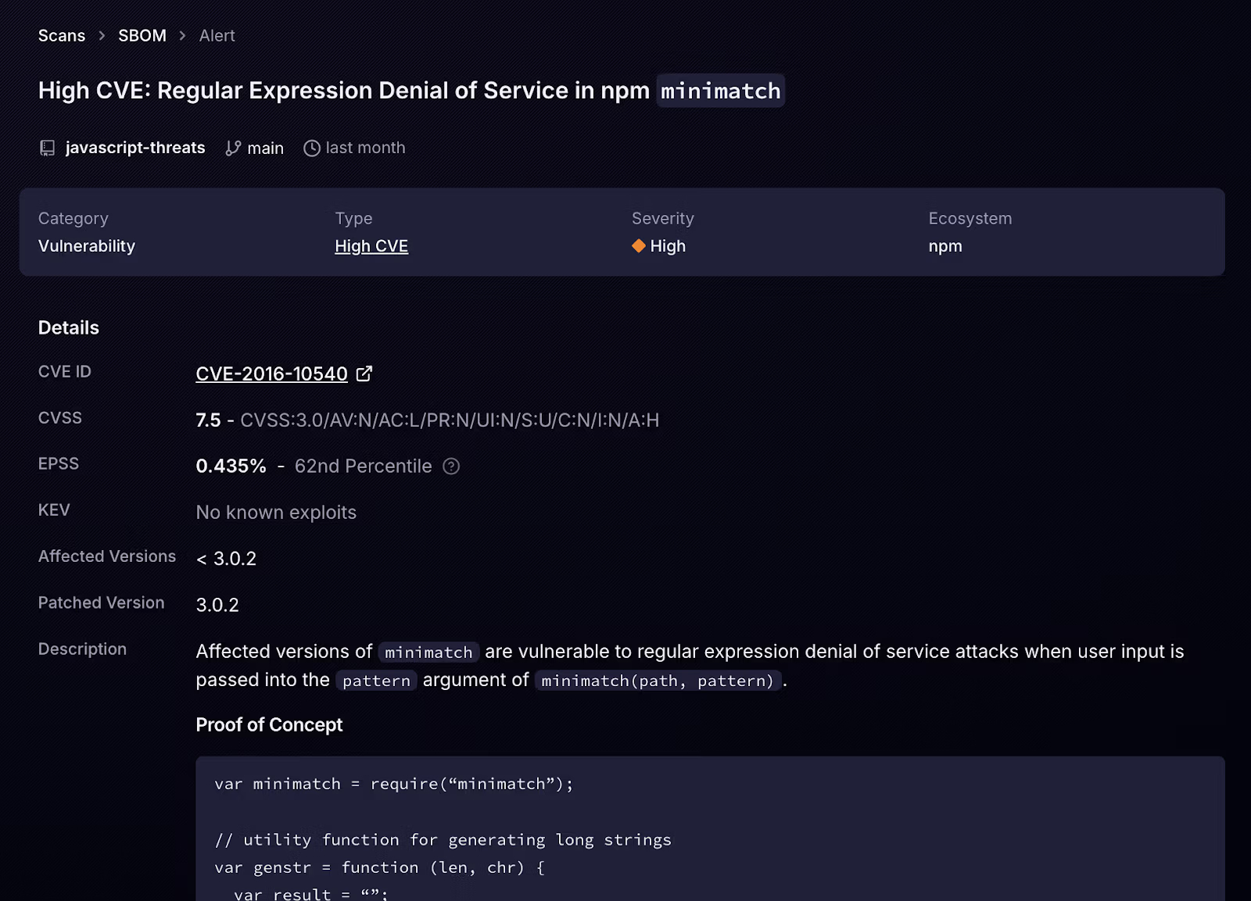Click the Alert breadcrumb item

coord(217,36)
